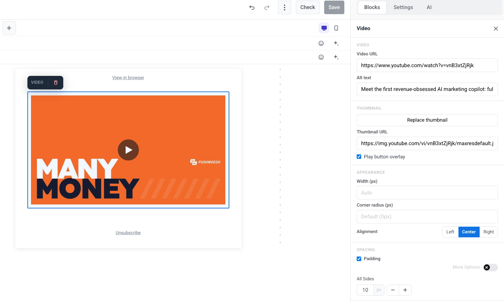504x302 pixels.
Task: Click the Corner radius field
Action: tap(427, 216)
